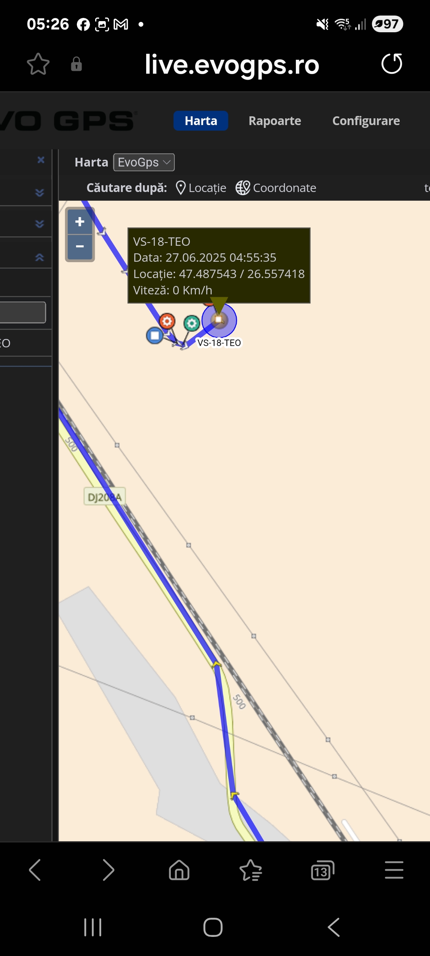The image size is (430, 956).
Task: Open the EvoGps map type dropdown
Action: pyautogui.click(x=144, y=162)
